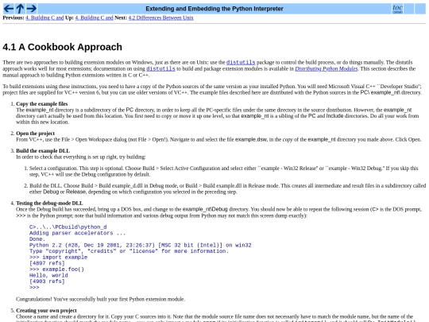429x322 pixels.
Task: Open the toc contents icon
Action: [397, 9]
